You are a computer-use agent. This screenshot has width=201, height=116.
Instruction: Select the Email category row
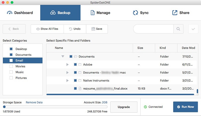[23, 61]
